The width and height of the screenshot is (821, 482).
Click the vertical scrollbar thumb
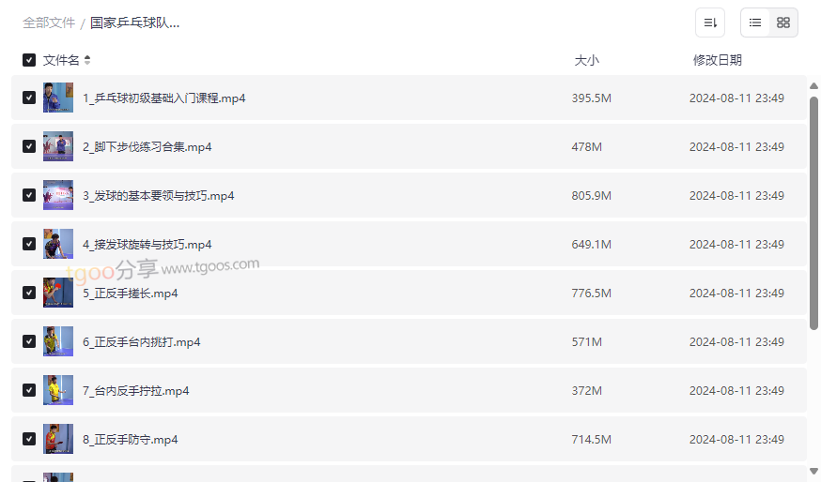tap(813, 213)
